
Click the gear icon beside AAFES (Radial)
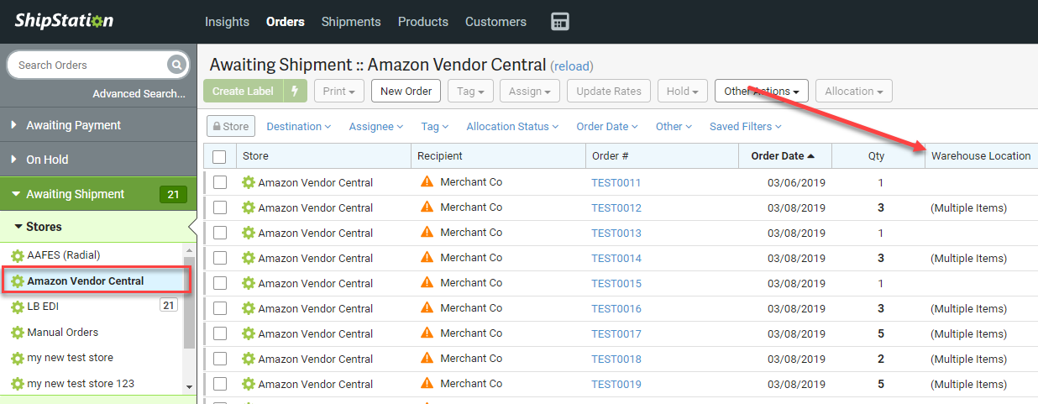click(x=17, y=255)
